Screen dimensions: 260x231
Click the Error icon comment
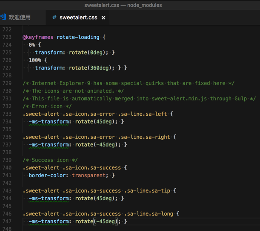[47, 106]
